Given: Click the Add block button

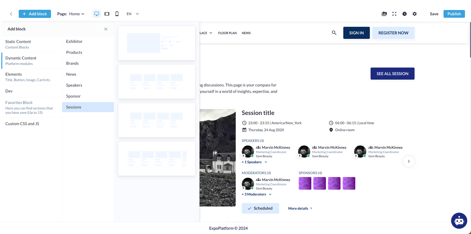Looking at the screenshot, I should coord(35,14).
